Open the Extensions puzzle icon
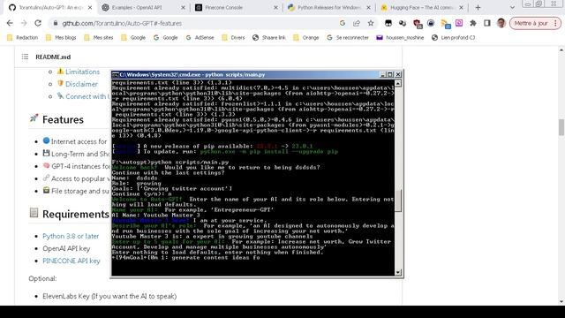565x318 pixels. tap(473, 23)
